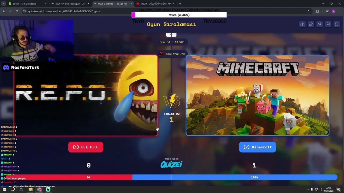The image size is (344, 193).
Task: Click the dice randomize icon
Action: coord(311,24)
